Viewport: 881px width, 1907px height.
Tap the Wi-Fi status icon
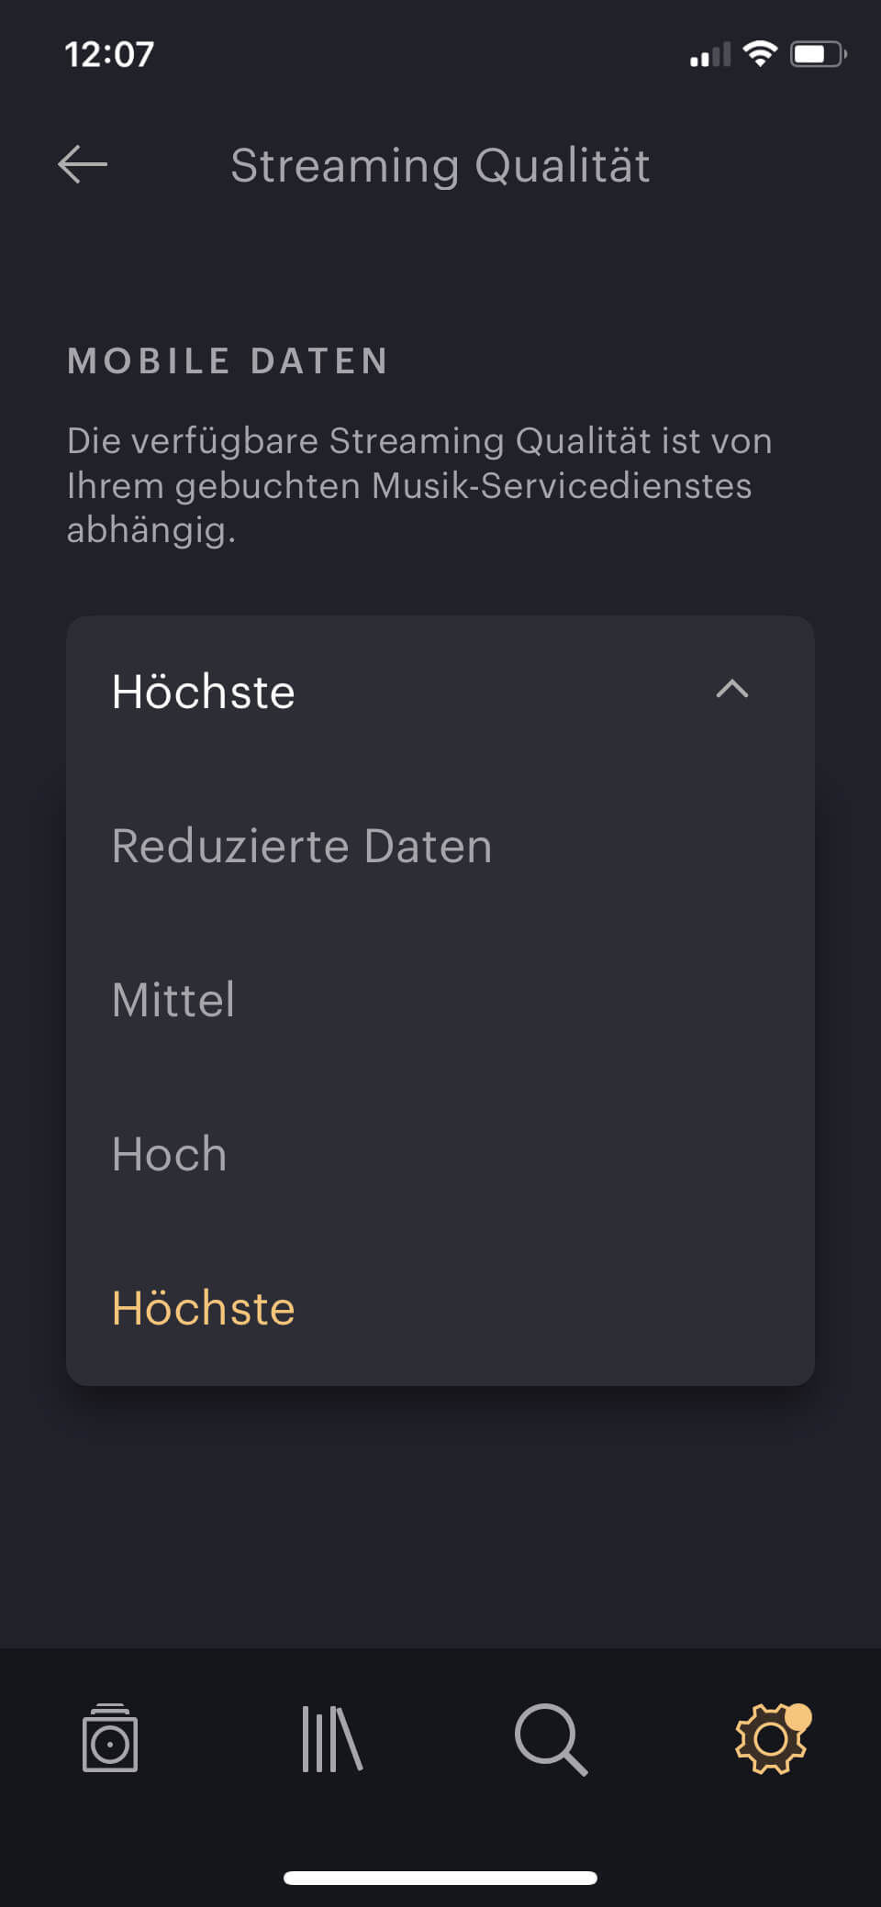pos(760,54)
